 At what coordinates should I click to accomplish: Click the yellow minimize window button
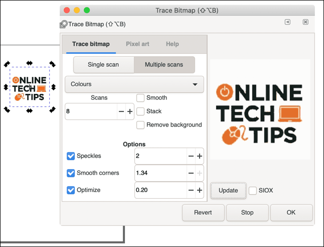[x=77, y=10]
